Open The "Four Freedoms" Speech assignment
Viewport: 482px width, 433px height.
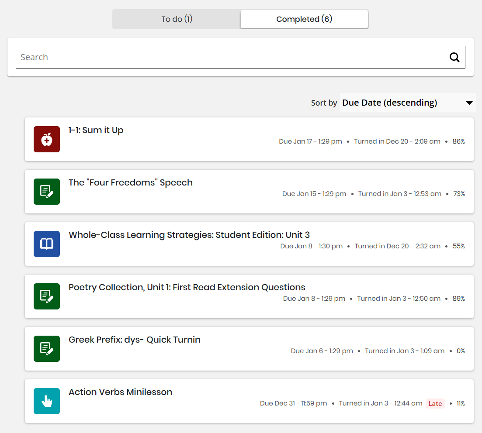131,182
